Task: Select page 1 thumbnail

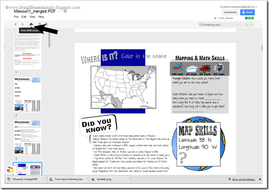Action: pos(27,52)
